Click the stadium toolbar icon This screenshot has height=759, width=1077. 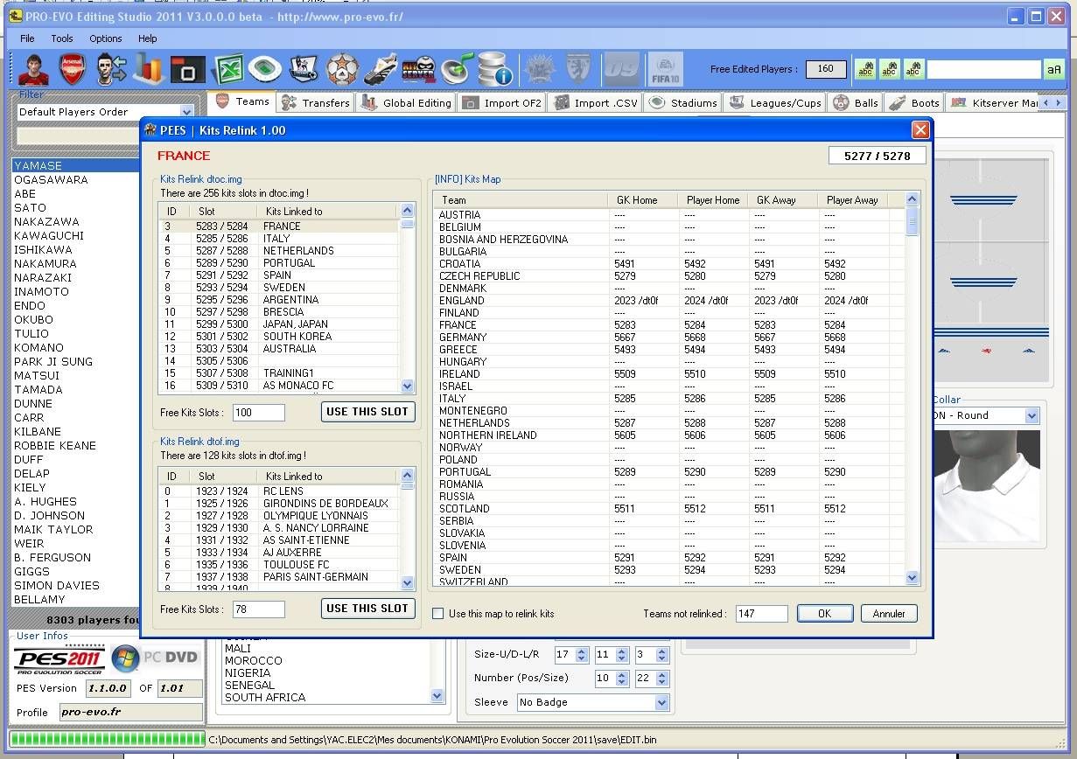[264, 68]
